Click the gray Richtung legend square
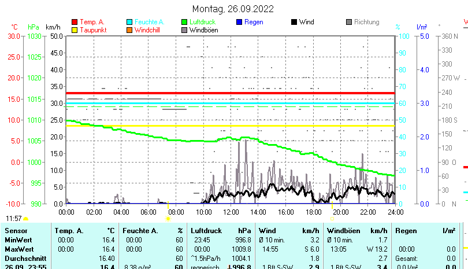Image resolution: width=468 pixels, height=269 pixels. point(349,22)
